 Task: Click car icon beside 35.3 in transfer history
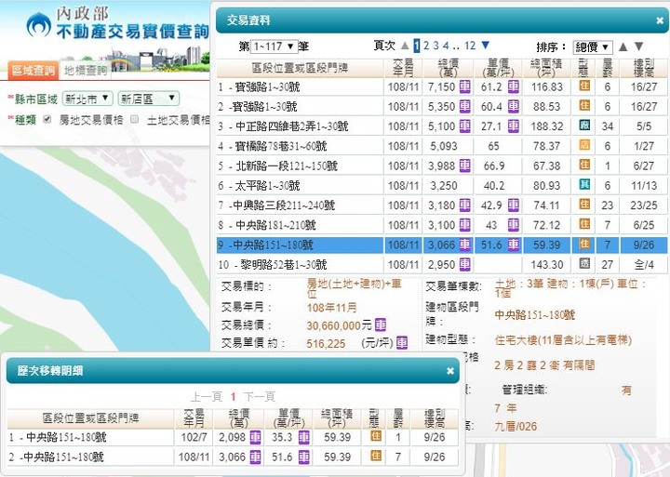[303, 437]
